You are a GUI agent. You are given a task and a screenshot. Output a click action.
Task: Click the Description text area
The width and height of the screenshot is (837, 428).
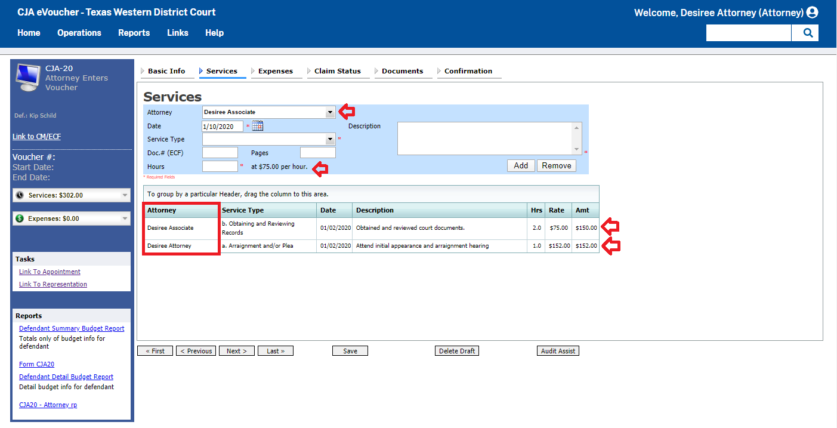484,138
